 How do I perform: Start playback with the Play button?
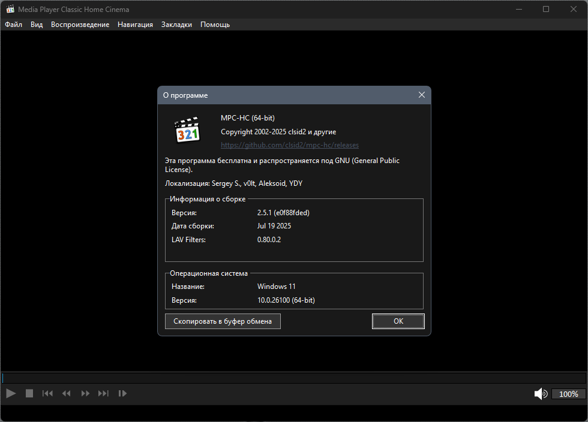(11, 393)
